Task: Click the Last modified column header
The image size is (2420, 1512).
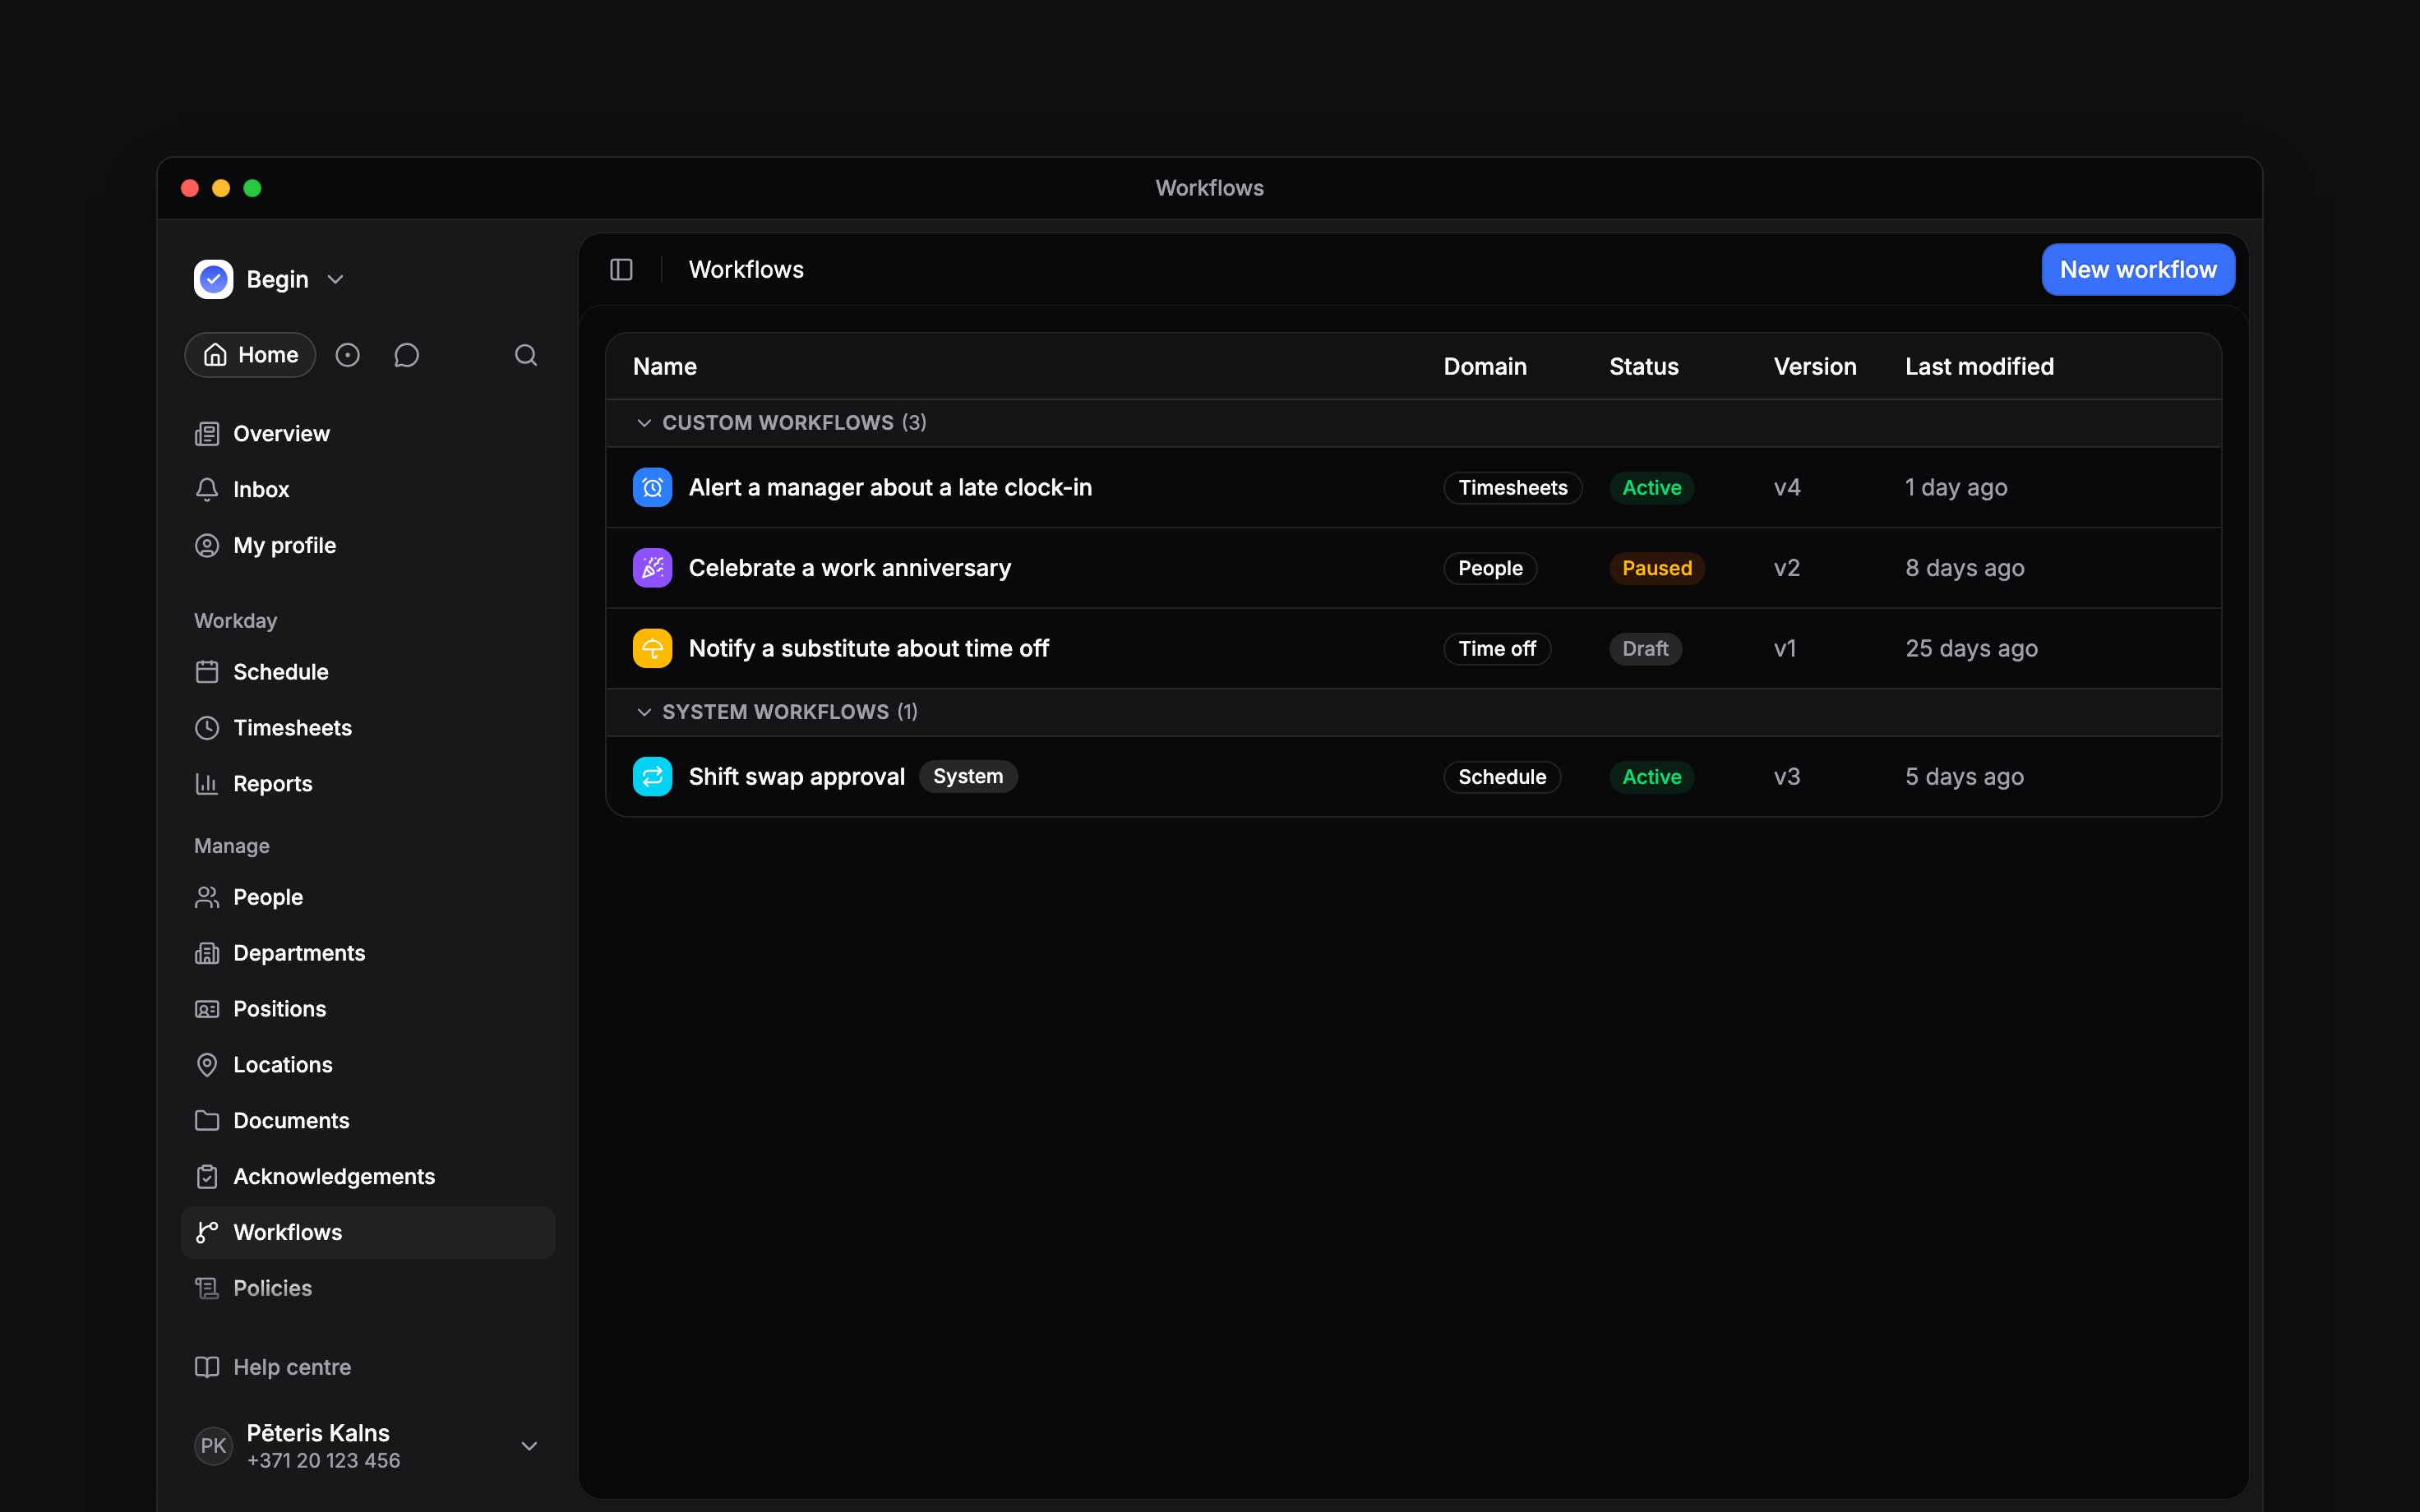Action: pyautogui.click(x=1979, y=367)
